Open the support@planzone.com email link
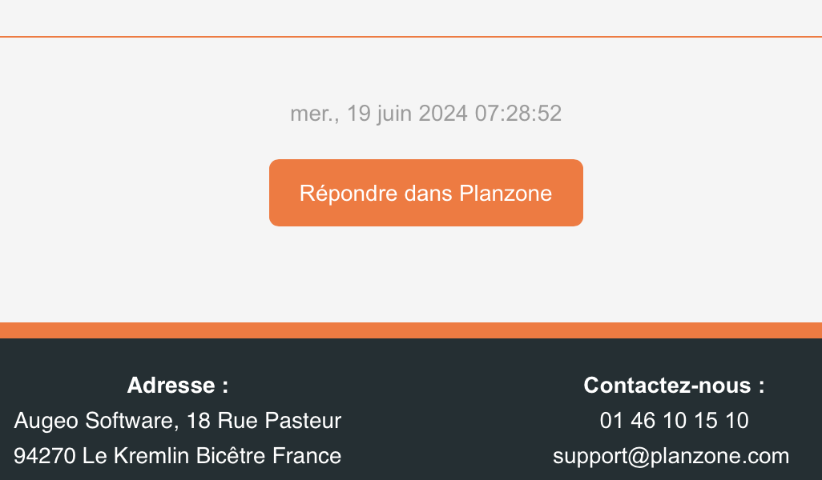 671,456
